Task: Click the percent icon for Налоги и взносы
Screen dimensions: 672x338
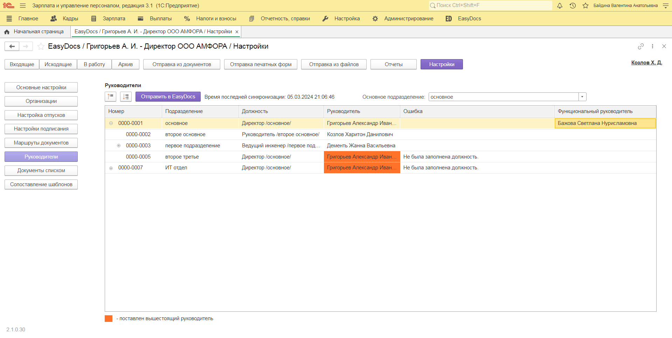Action: click(187, 19)
